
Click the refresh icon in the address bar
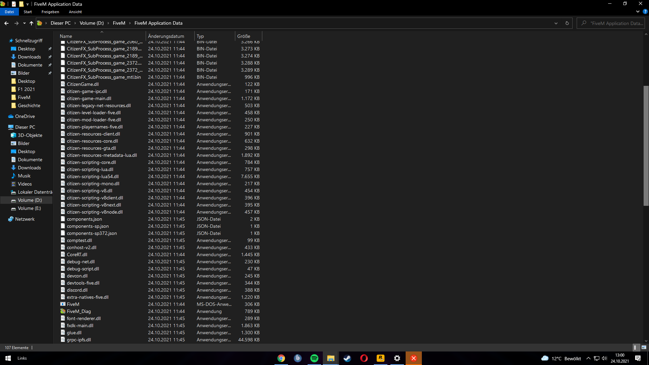567,23
